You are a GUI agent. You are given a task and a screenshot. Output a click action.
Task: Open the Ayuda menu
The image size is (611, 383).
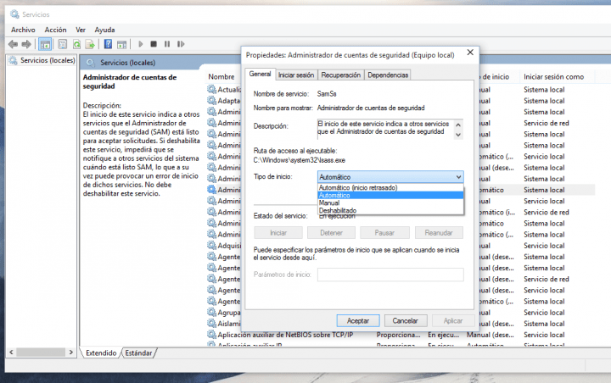(x=104, y=30)
